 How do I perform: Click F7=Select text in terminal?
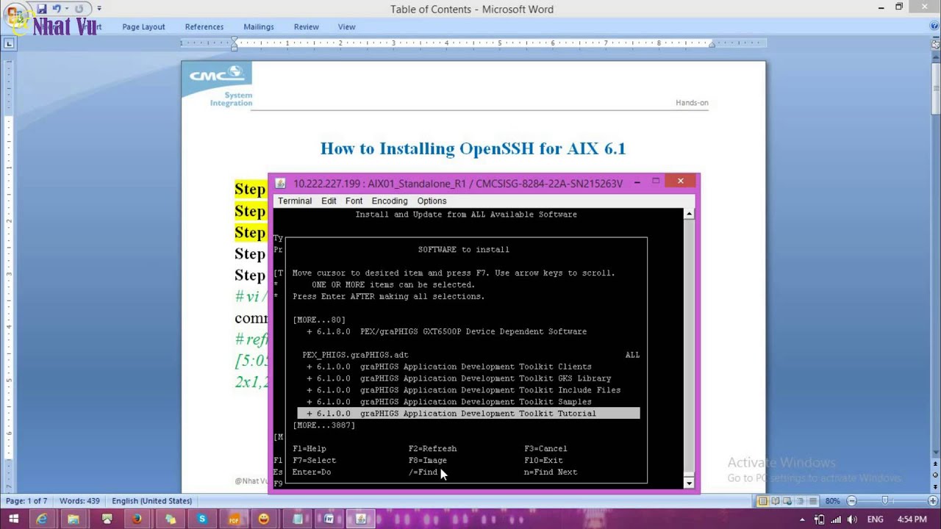(x=315, y=461)
